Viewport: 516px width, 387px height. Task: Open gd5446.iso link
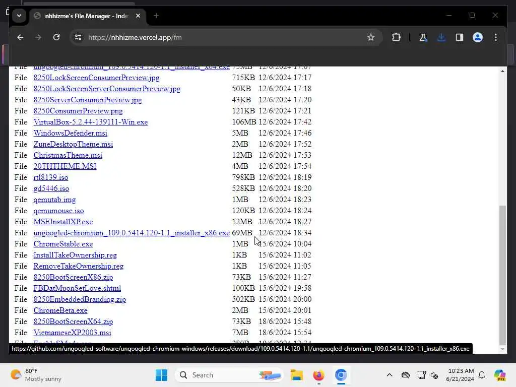pyautogui.click(x=51, y=188)
